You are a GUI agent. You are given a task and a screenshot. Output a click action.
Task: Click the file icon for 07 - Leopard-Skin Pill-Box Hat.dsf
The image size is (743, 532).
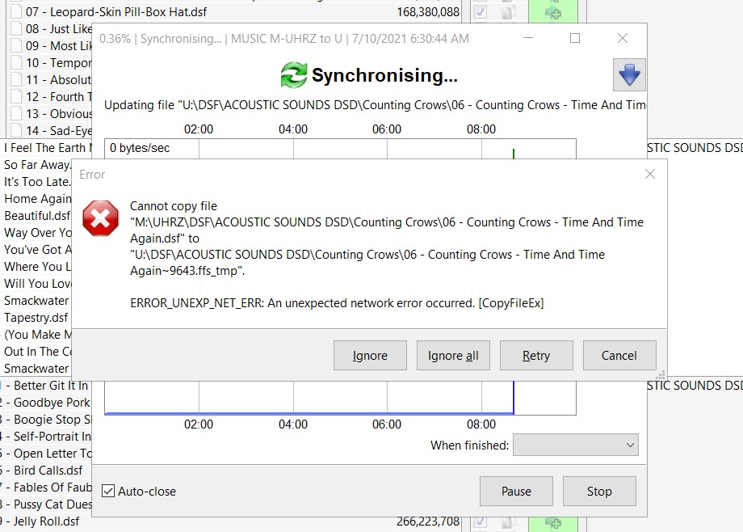click(x=17, y=12)
